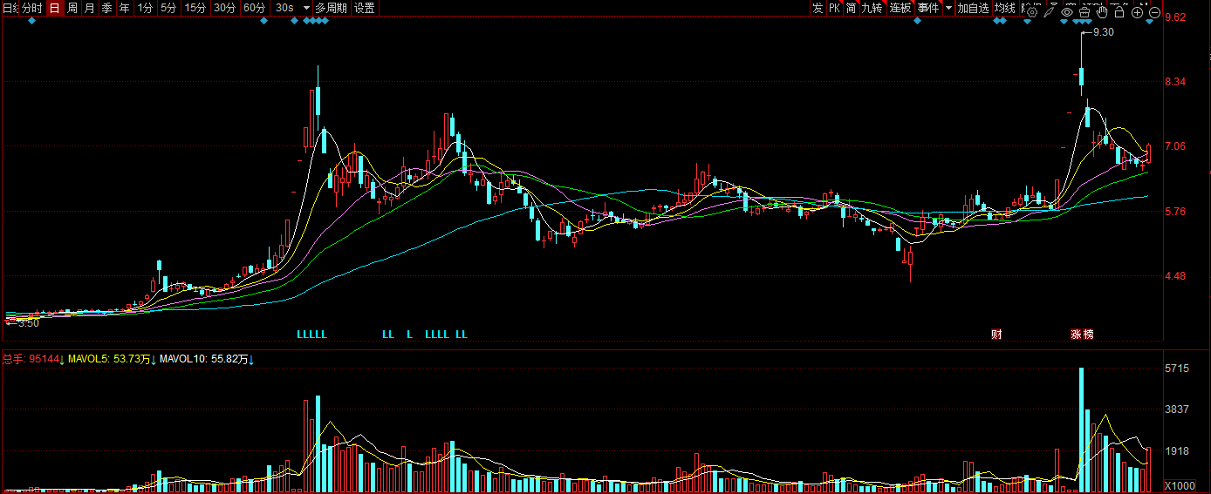Image resolution: width=1211 pixels, height=494 pixels.
Task: Select the 月 monthly period tab
Action: point(89,8)
